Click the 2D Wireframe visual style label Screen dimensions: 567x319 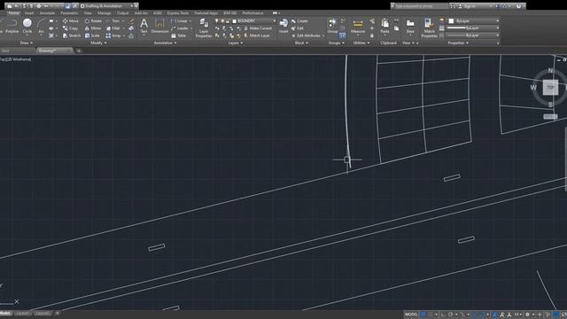pyautogui.click(x=19, y=59)
